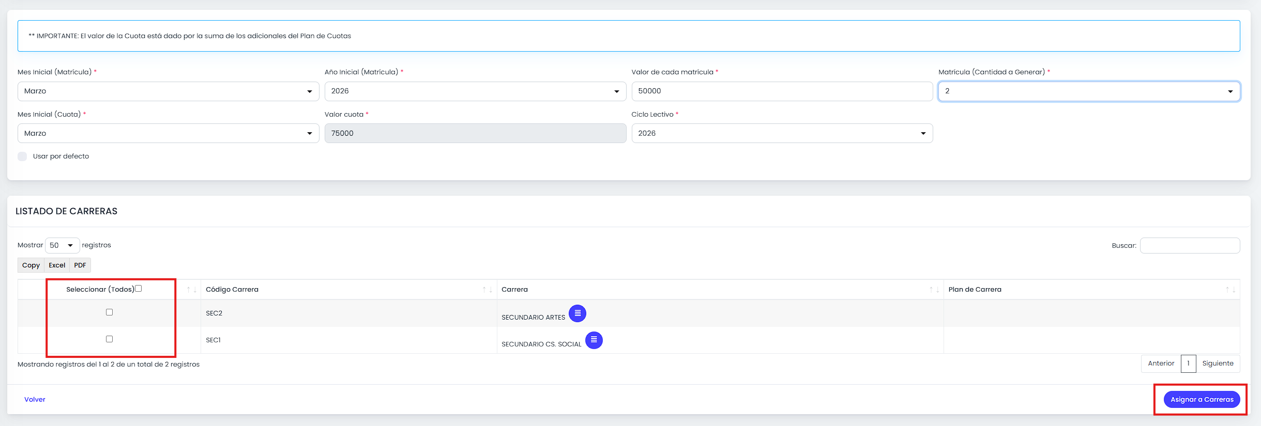Sort by Carrera column arrows
This screenshot has width=1261, height=426.
click(x=934, y=290)
